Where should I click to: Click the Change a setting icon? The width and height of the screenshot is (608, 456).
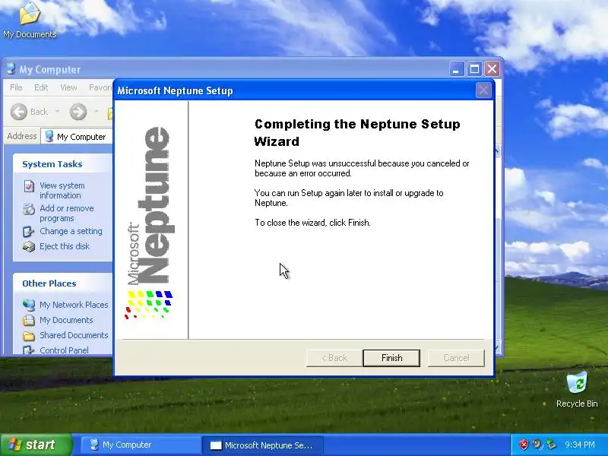(28, 232)
